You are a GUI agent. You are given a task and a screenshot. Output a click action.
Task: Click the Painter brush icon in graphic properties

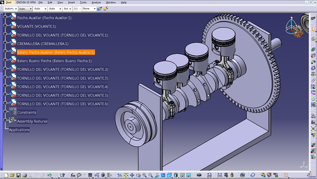pyautogui.click(x=99, y=9)
